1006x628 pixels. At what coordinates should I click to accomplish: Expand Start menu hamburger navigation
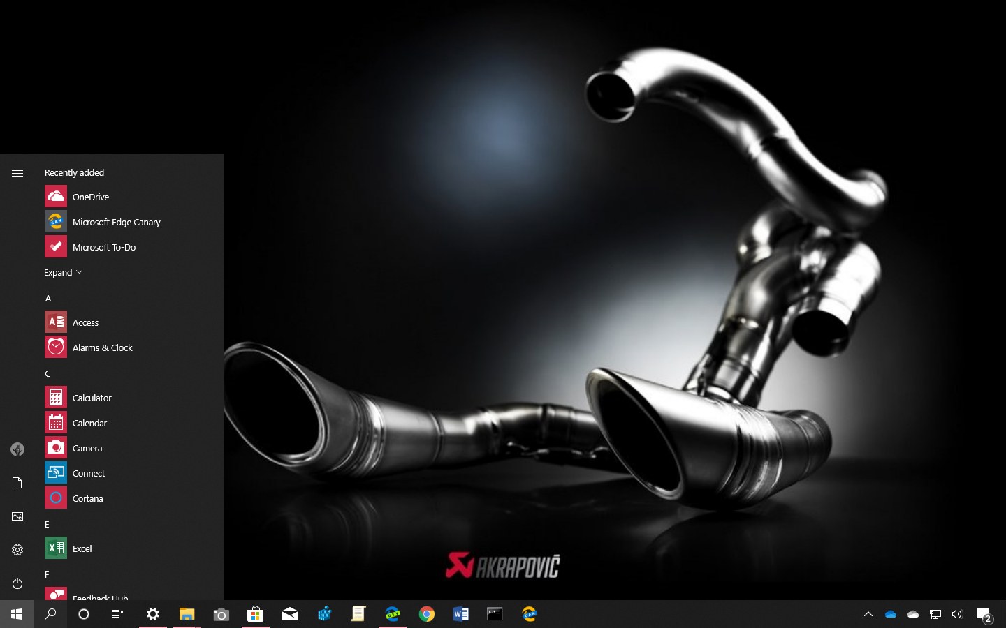point(17,173)
